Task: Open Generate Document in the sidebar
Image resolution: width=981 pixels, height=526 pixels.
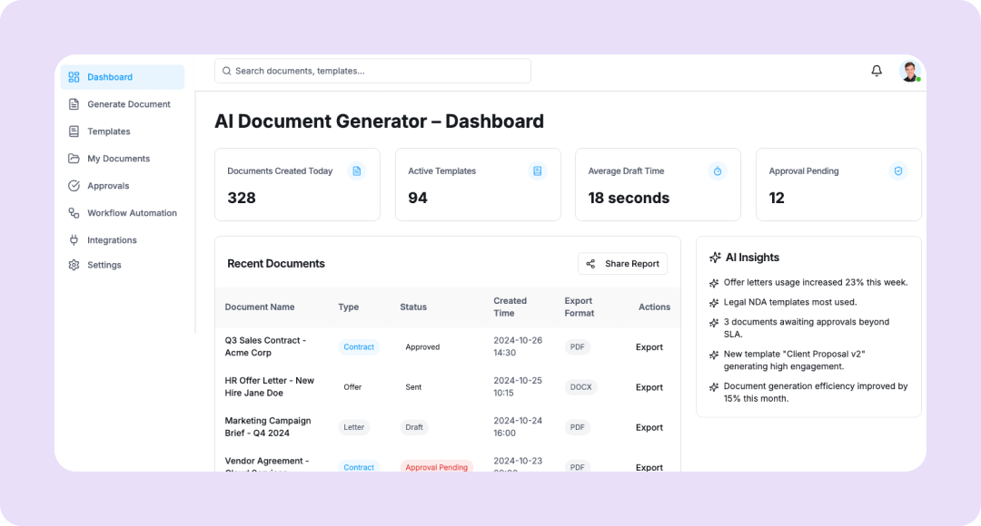Action: coord(128,104)
